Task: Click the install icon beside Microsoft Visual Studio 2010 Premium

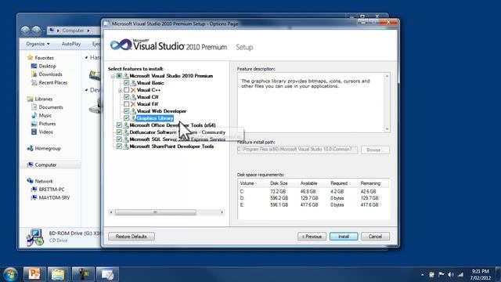Action: click(x=126, y=76)
